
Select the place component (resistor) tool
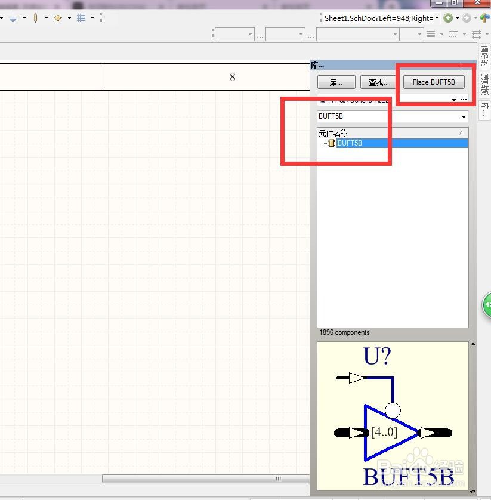pyautogui.click(x=35, y=18)
